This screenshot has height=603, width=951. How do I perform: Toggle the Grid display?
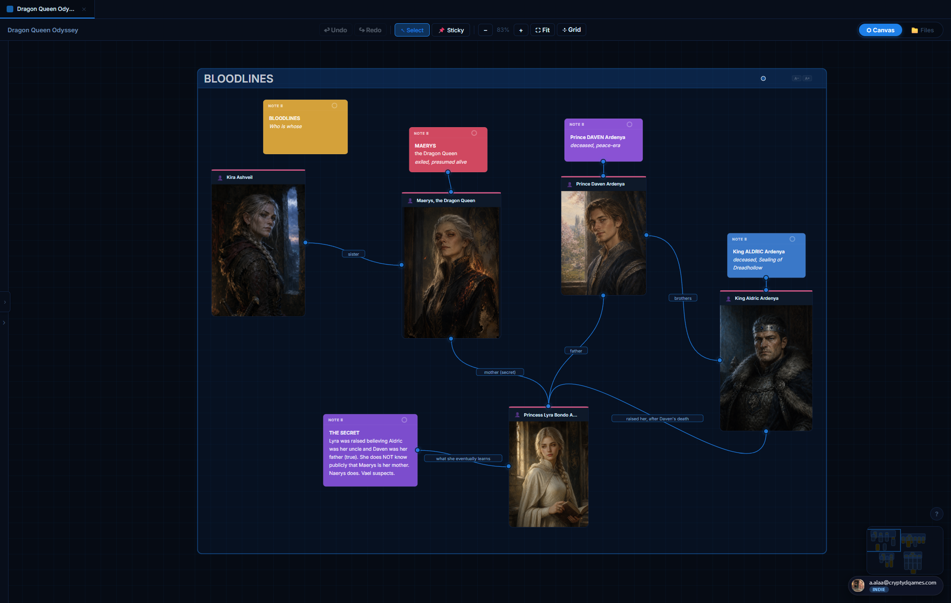(x=572, y=29)
